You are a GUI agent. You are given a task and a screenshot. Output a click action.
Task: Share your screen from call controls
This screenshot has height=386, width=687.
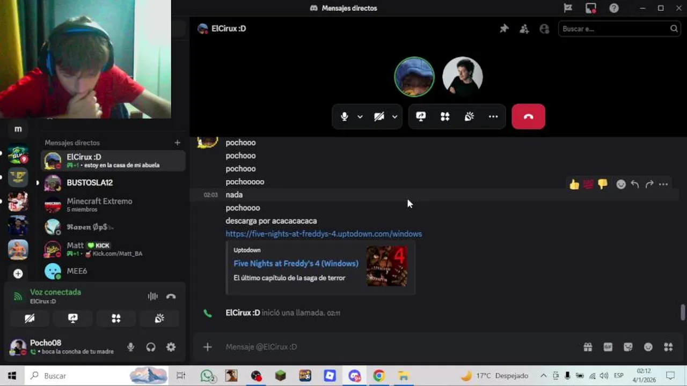pyautogui.click(x=421, y=116)
